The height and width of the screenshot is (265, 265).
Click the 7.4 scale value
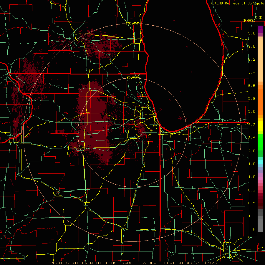(252, 72)
